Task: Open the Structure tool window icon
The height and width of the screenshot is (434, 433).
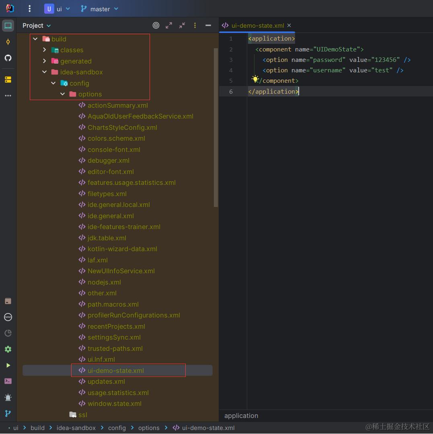Action: pos(8,80)
